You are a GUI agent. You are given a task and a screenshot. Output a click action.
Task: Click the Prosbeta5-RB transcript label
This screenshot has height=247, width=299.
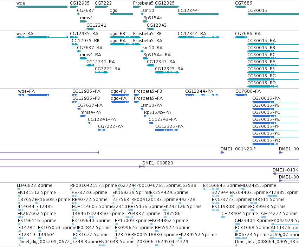point(148,34)
